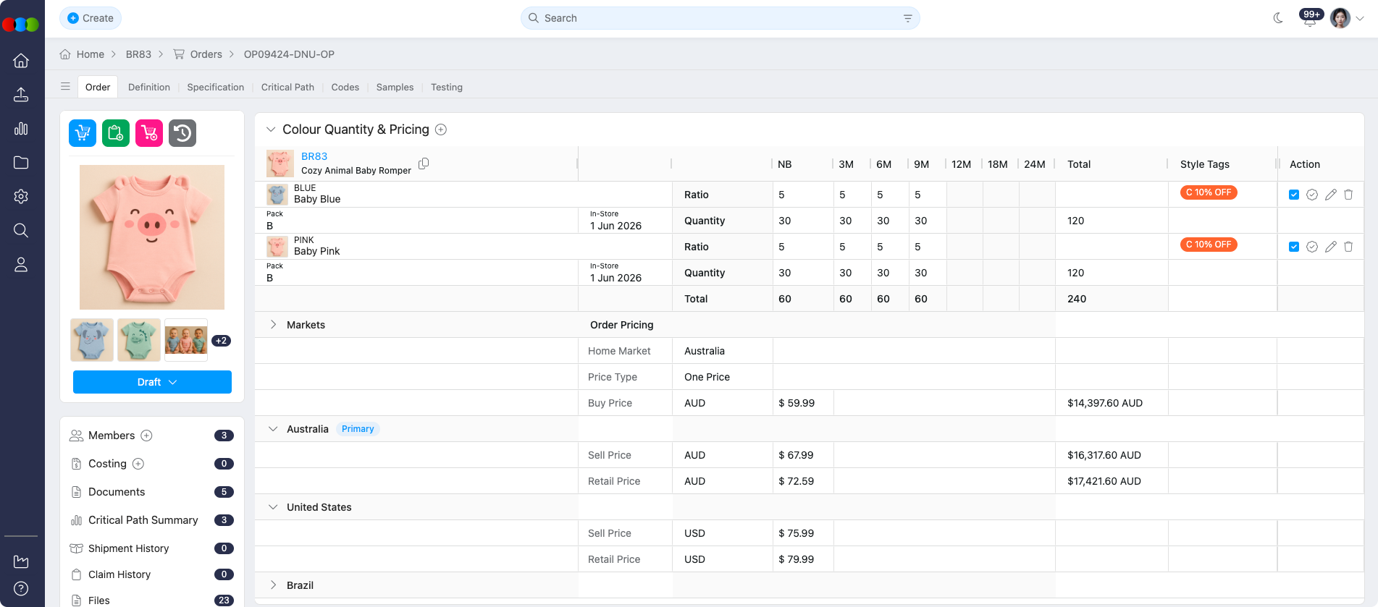Switch to the Critical Path tab
1378x607 pixels.
pyautogui.click(x=287, y=87)
